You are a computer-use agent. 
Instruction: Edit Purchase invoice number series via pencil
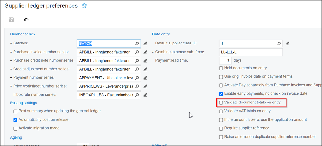coord(146,52)
